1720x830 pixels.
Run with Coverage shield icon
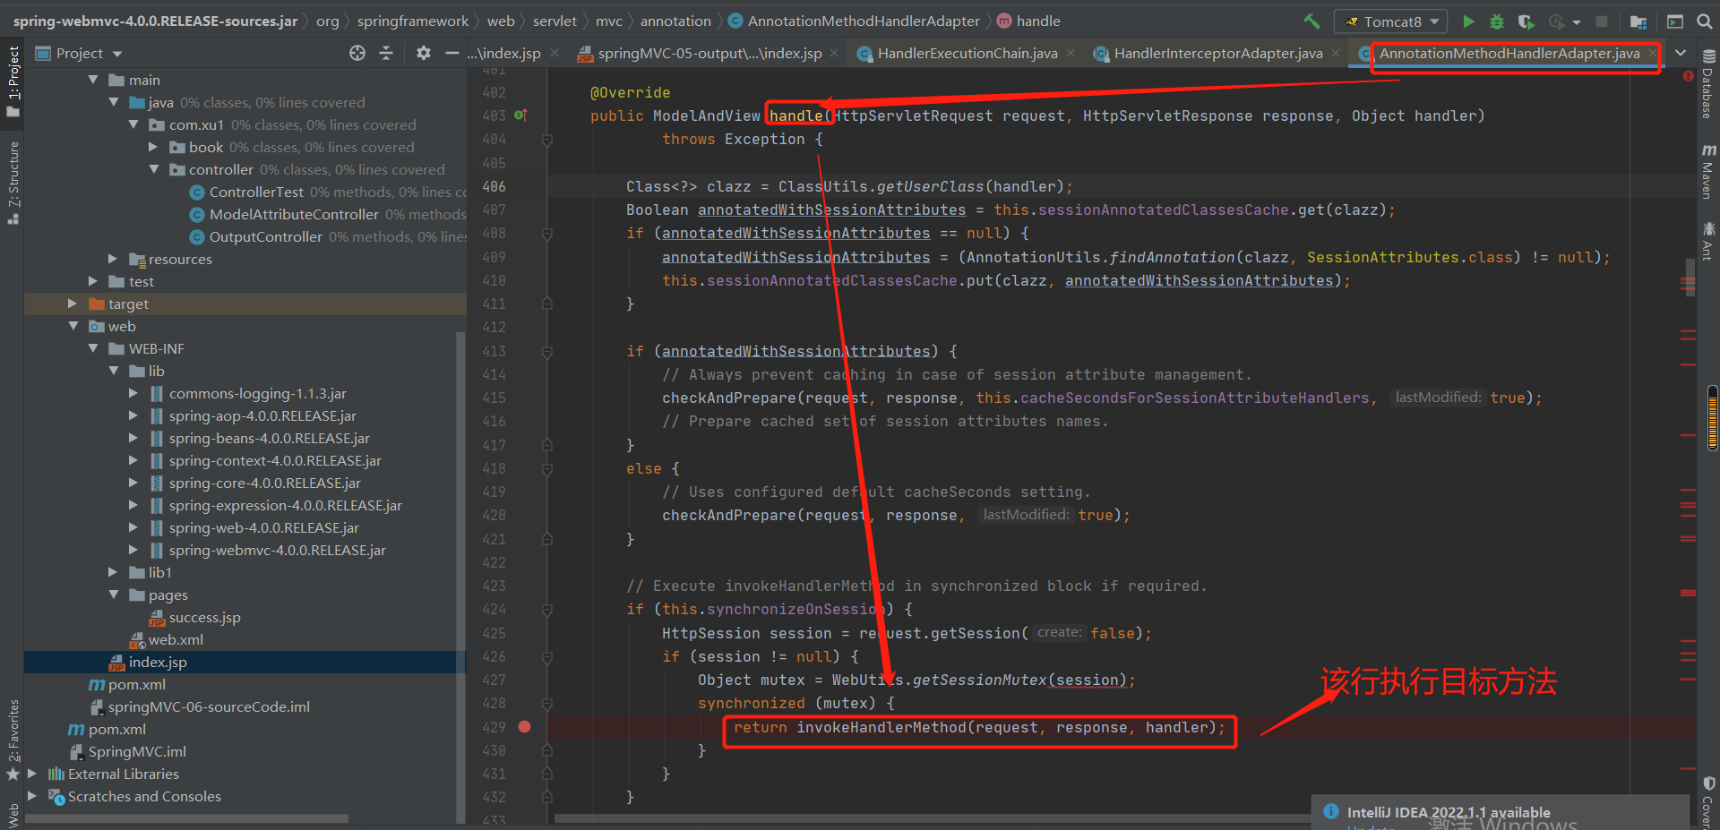click(x=1526, y=21)
